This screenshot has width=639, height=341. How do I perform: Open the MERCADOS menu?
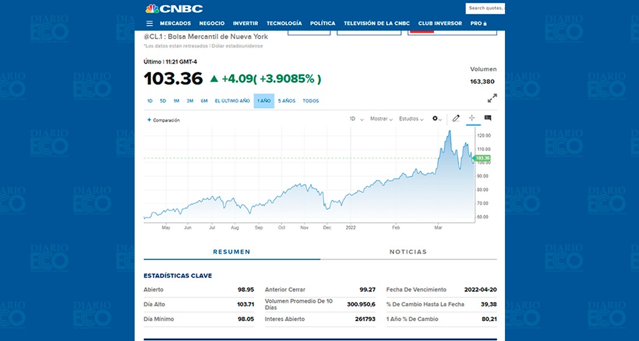(176, 24)
